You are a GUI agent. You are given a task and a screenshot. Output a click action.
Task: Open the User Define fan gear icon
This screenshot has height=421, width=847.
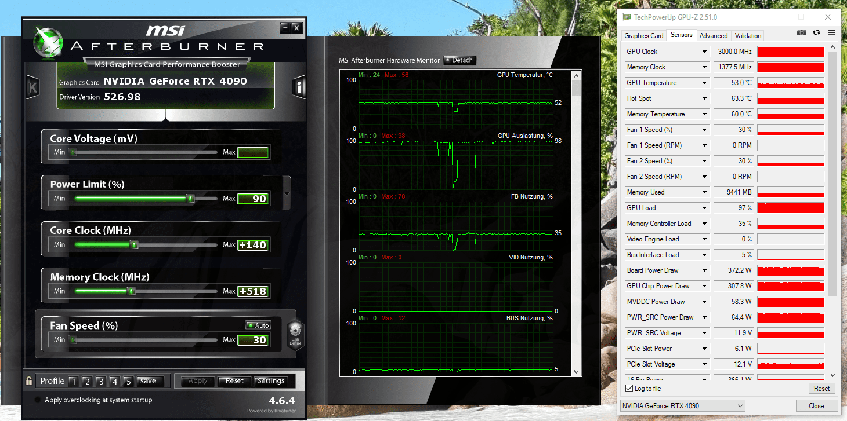tap(295, 334)
